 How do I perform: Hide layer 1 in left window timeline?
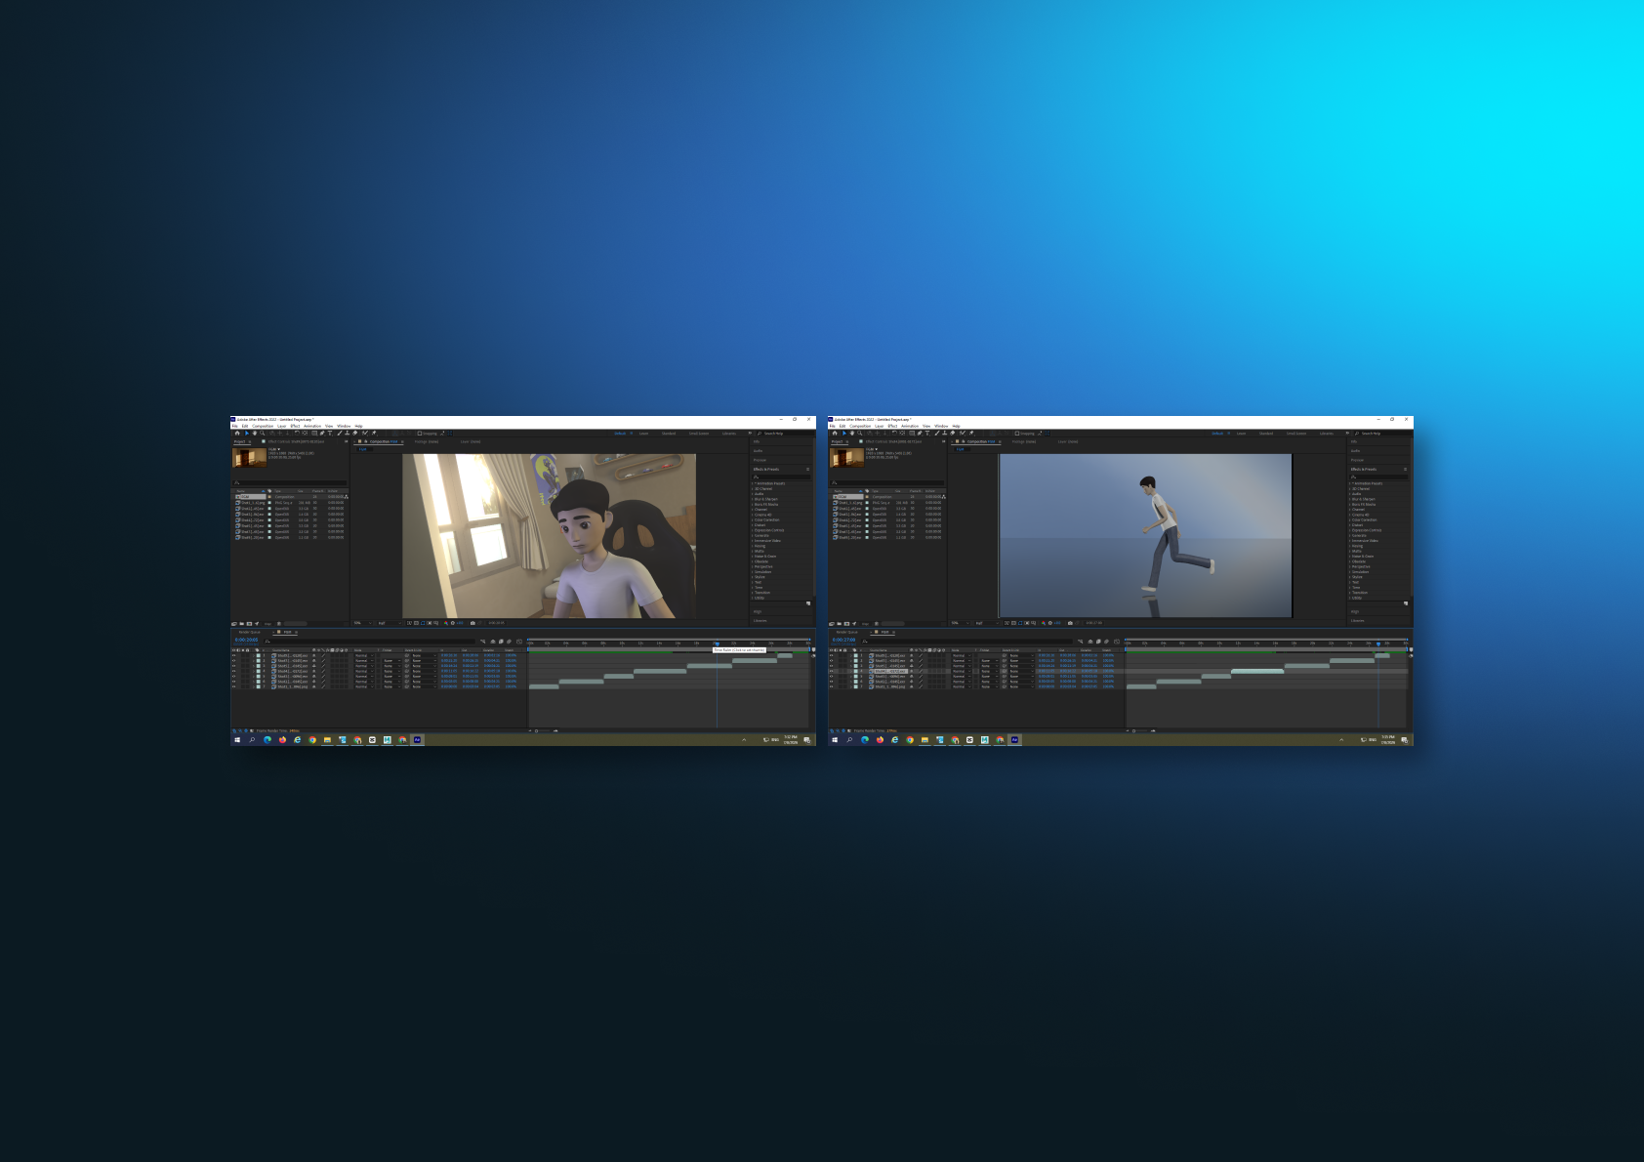pyautogui.click(x=233, y=655)
